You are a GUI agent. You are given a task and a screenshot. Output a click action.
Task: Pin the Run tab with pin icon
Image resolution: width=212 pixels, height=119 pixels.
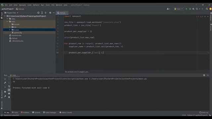(5, 96)
